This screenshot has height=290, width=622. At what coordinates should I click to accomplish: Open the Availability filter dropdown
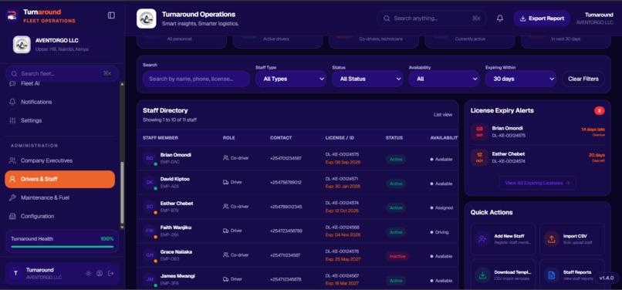pos(444,79)
